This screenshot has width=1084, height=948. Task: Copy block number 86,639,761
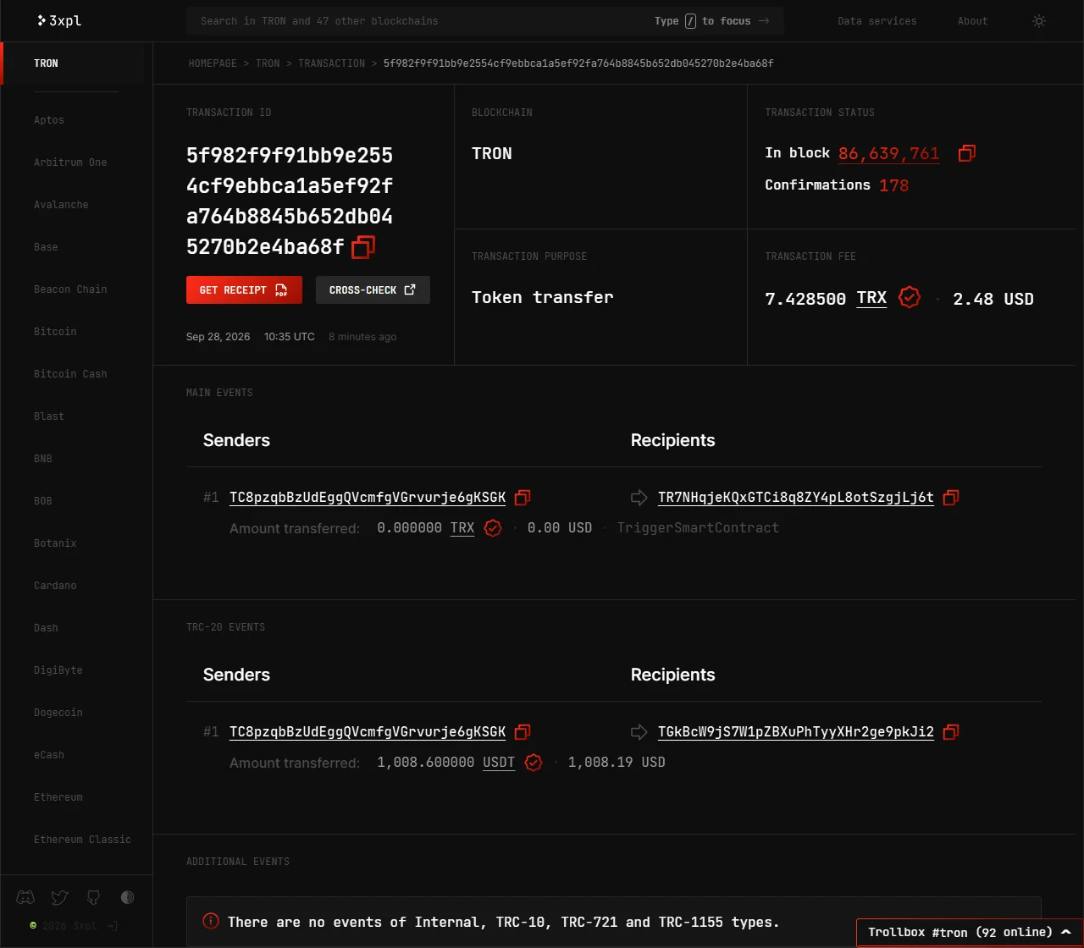[967, 153]
